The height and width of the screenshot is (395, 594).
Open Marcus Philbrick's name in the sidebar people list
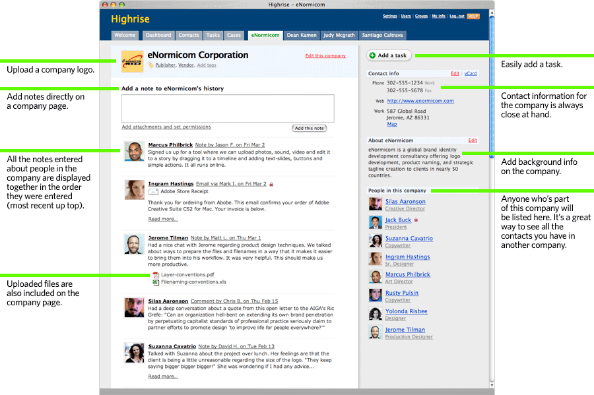click(x=408, y=274)
